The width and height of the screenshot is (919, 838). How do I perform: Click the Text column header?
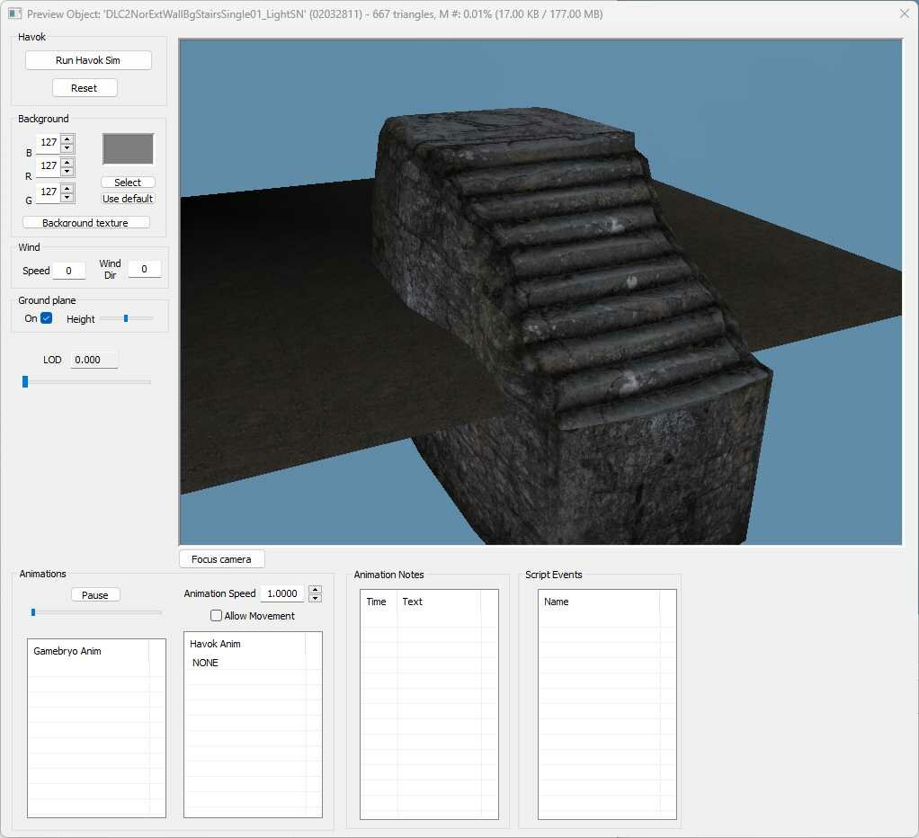click(439, 602)
